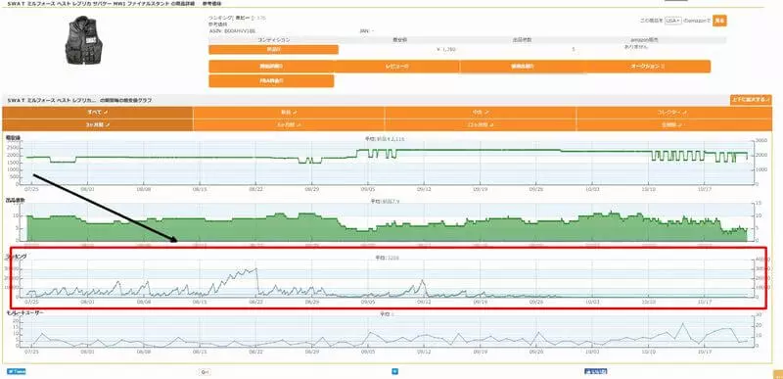Select the コレクター condition tab
Screen dimensions: 783x379
point(674,113)
